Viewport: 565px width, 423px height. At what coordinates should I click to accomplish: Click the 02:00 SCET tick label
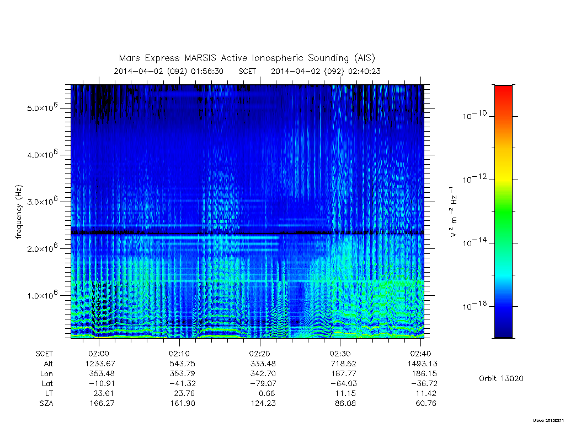point(99,354)
